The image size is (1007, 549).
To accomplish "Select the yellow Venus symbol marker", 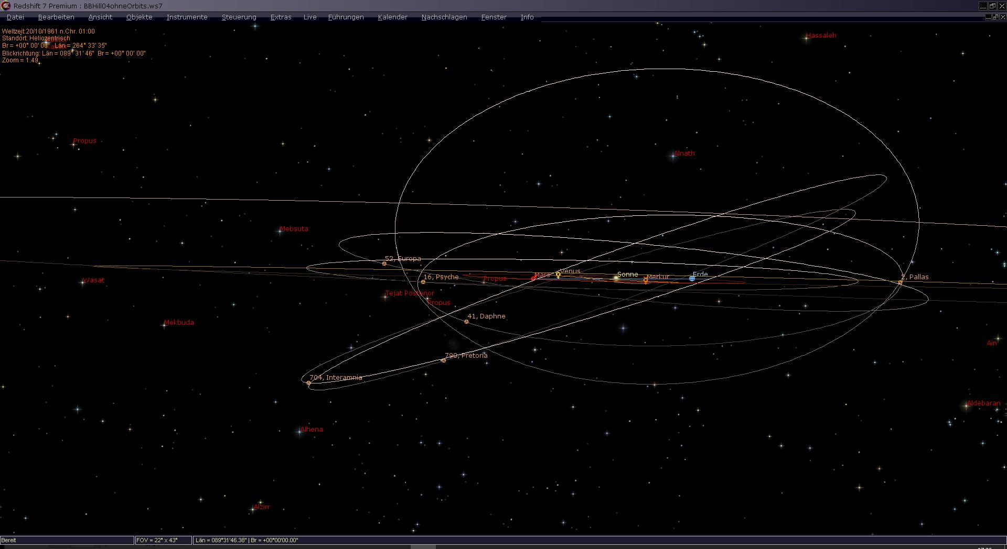I will coord(558,274).
